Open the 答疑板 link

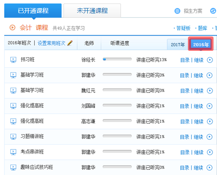point(183,28)
